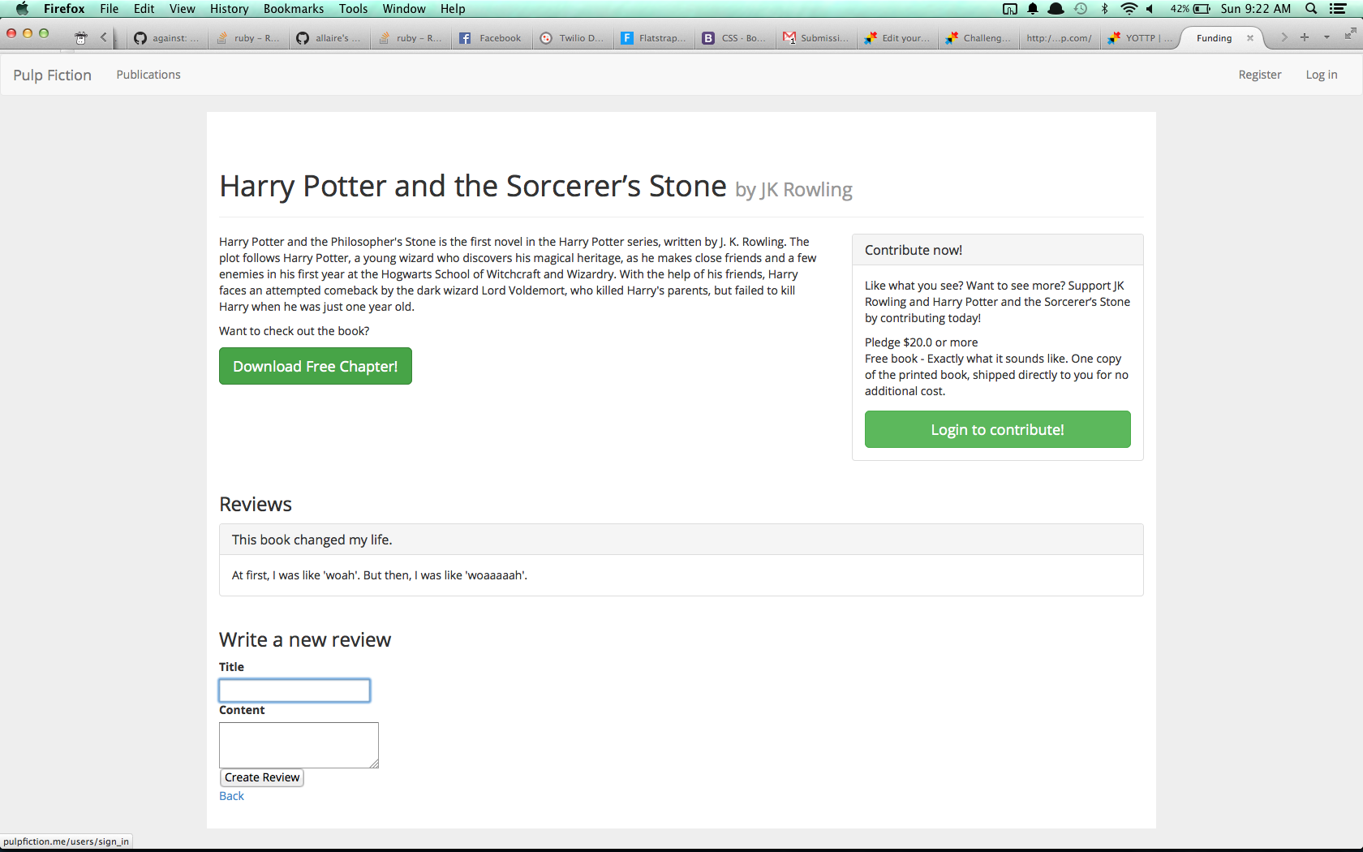Image resolution: width=1363 pixels, height=852 pixels.
Task: Focus the review Content text area
Action: pyautogui.click(x=299, y=745)
